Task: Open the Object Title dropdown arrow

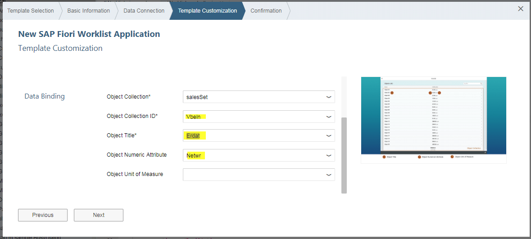Action: coord(328,135)
